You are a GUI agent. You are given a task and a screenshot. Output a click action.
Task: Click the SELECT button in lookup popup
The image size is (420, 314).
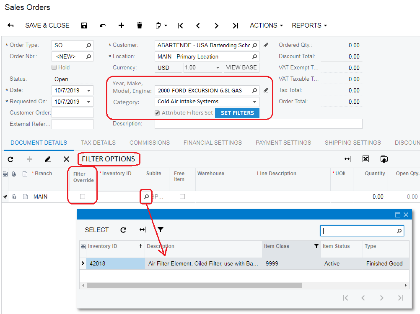(x=97, y=230)
